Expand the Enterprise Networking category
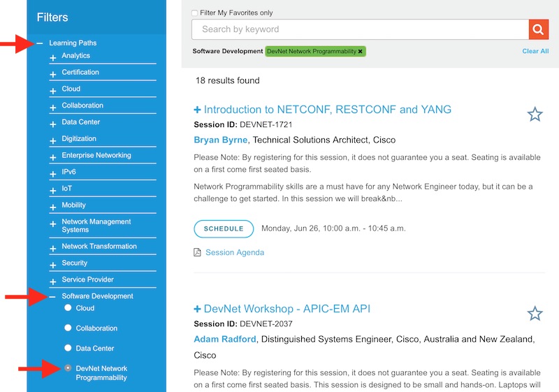 [53, 157]
